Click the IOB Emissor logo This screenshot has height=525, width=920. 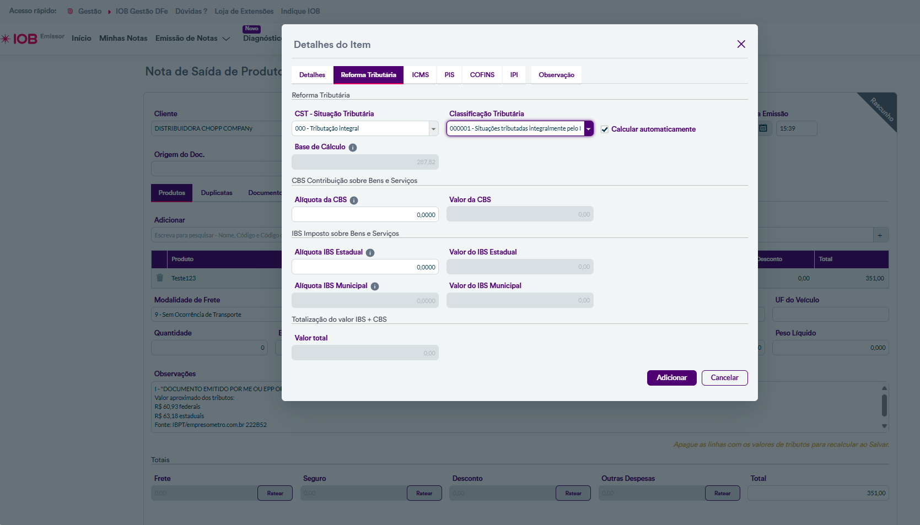(25, 39)
